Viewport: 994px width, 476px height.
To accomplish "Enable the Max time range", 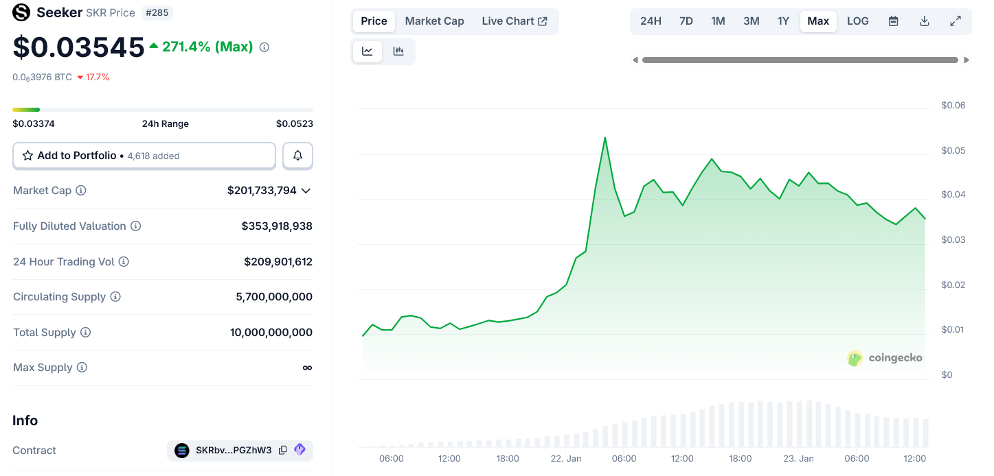I will 818,21.
